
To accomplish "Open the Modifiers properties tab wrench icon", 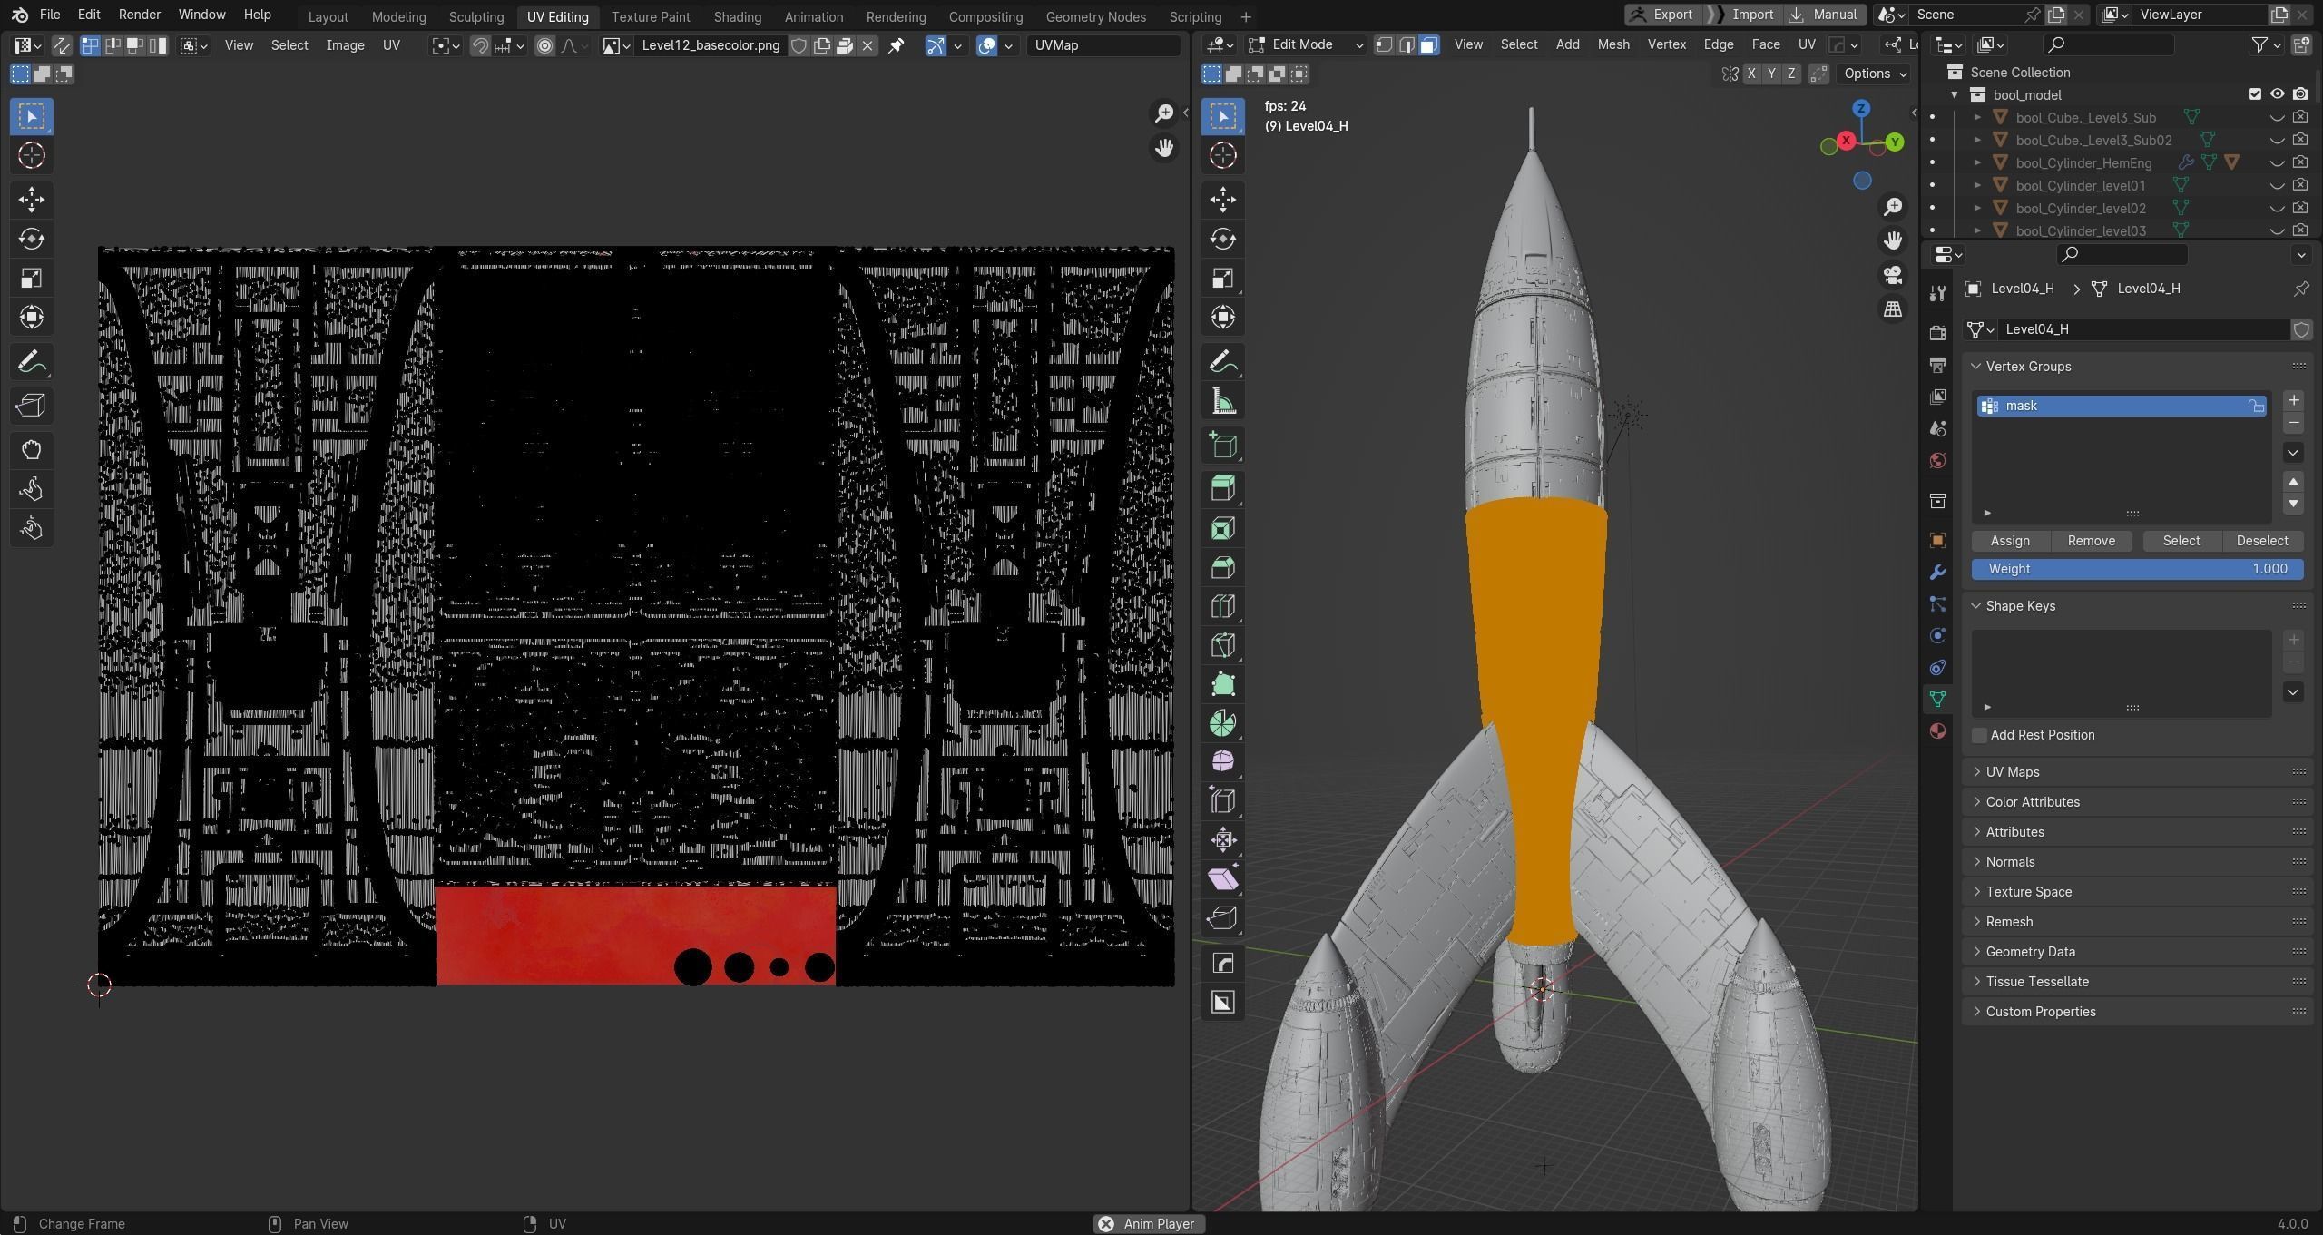I will click(1937, 573).
